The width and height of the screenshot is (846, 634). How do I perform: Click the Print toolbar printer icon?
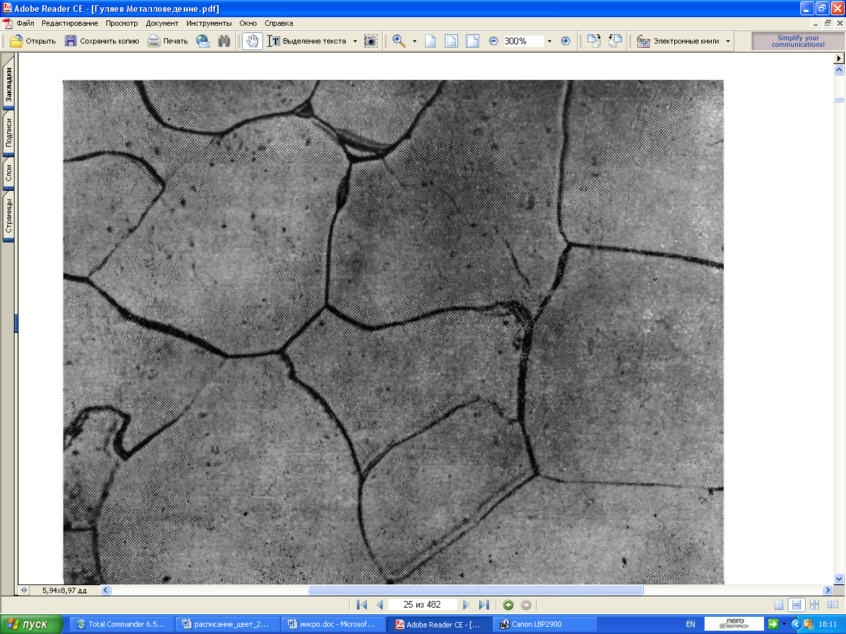click(154, 41)
